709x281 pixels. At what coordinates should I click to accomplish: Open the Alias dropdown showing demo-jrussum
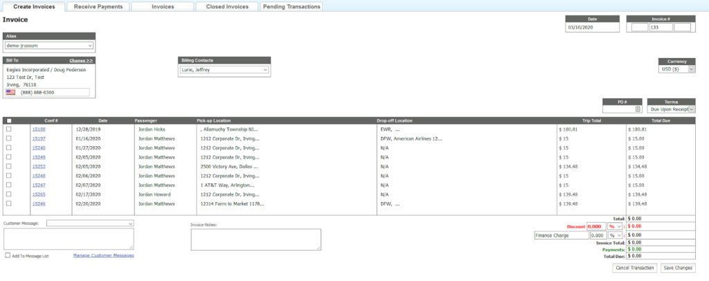(48, 46)
